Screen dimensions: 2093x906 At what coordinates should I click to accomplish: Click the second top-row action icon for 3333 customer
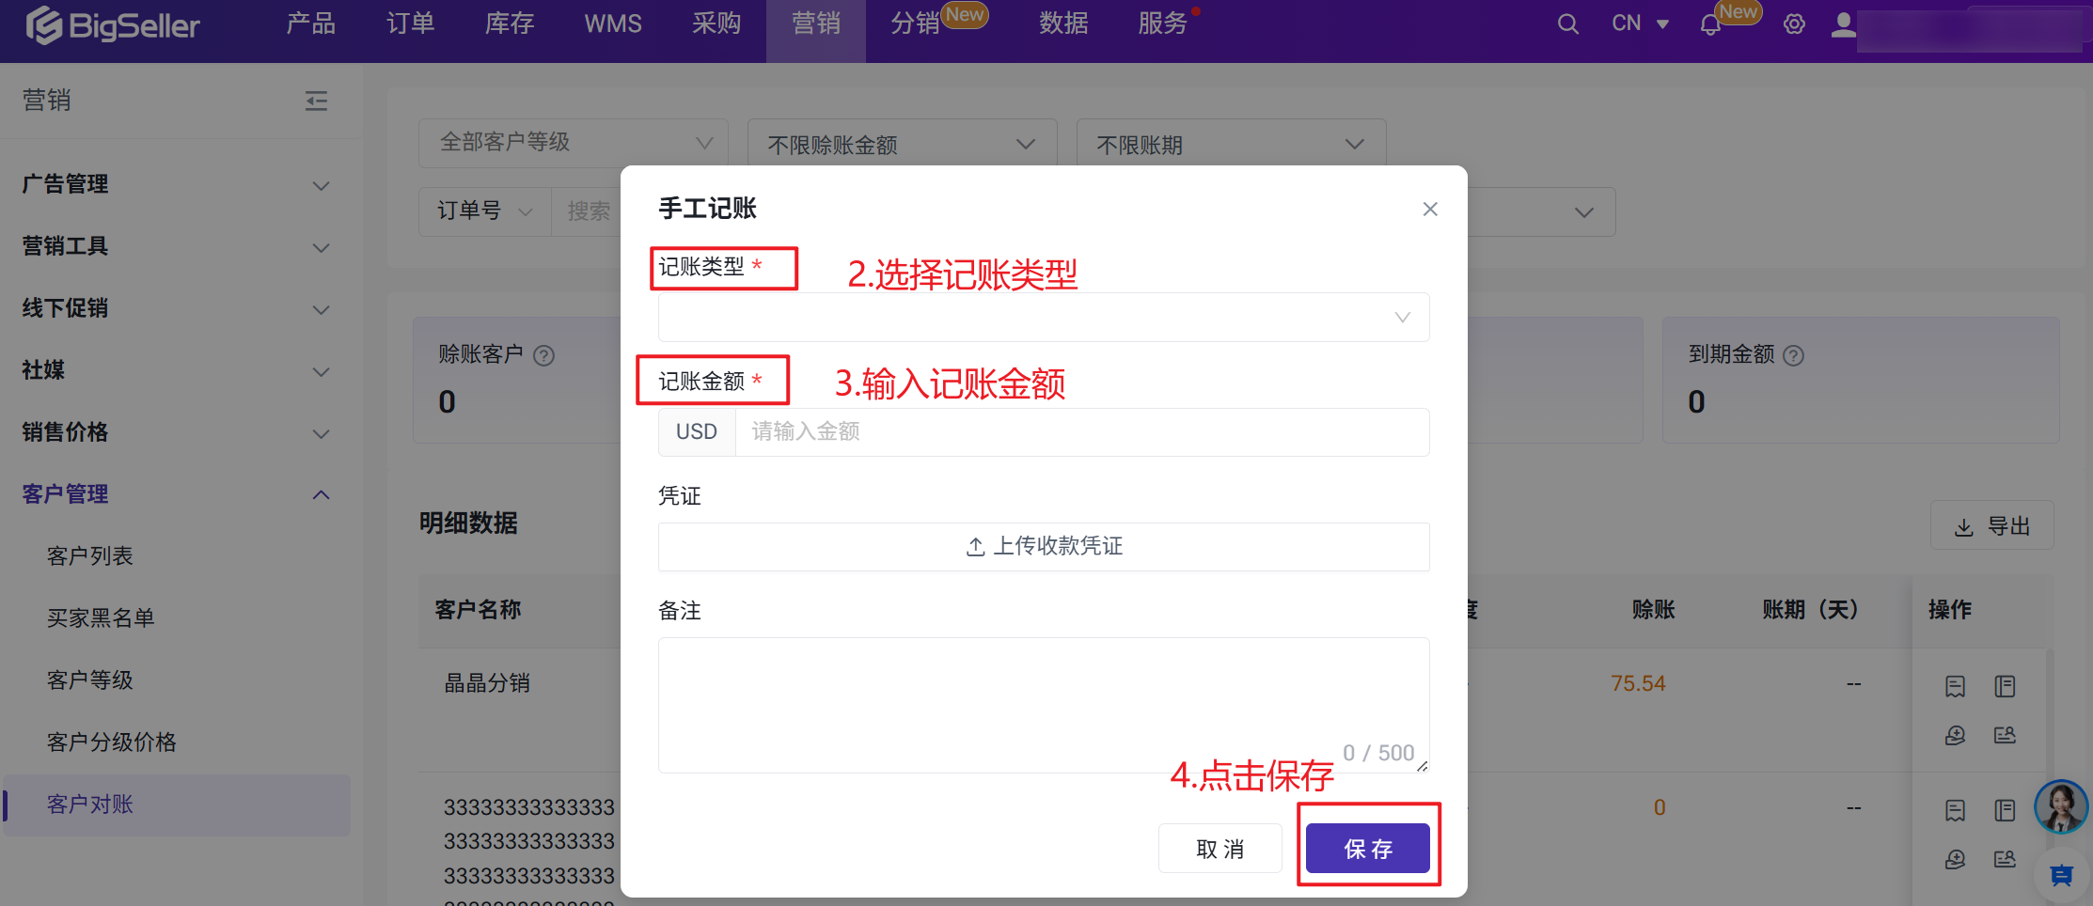tap(2005, 810)
